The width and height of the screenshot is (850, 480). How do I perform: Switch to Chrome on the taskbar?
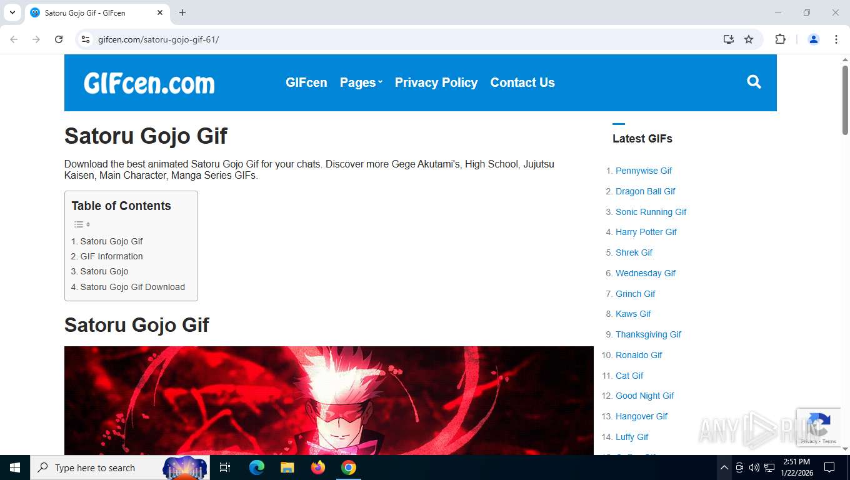(x=349, y=467)
